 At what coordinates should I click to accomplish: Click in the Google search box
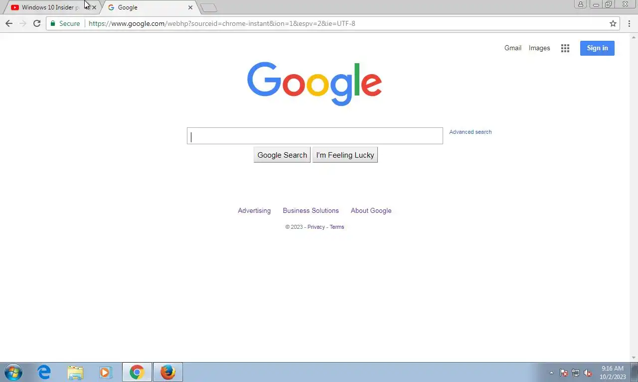click(x=315, y=136)
